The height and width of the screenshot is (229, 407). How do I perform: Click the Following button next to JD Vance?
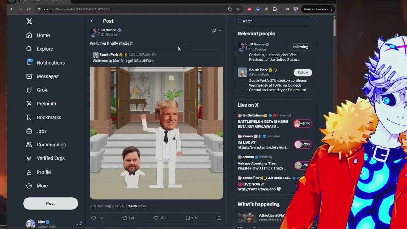coord(300,47)
